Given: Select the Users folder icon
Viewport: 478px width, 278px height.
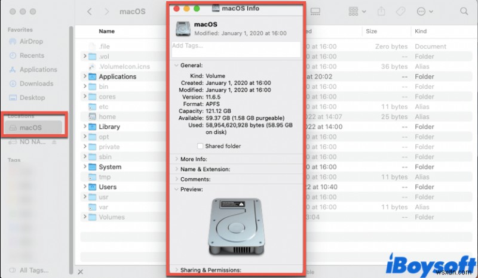Looking at the screenshot, I should point(92,187).
